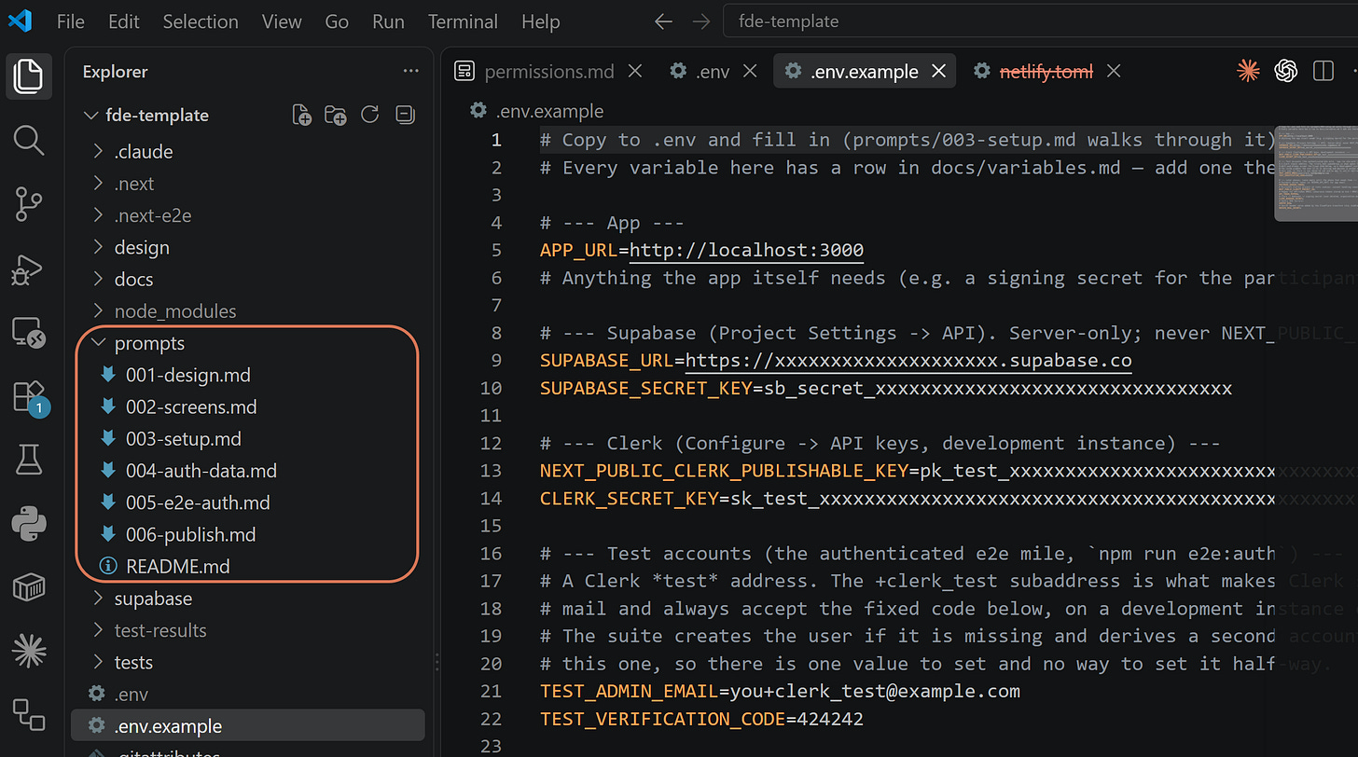Viewport: 1358px width, 757px height.
Task: Collapse the fde-template root folder
Action: pyautogui.click(x=90, y=116)
